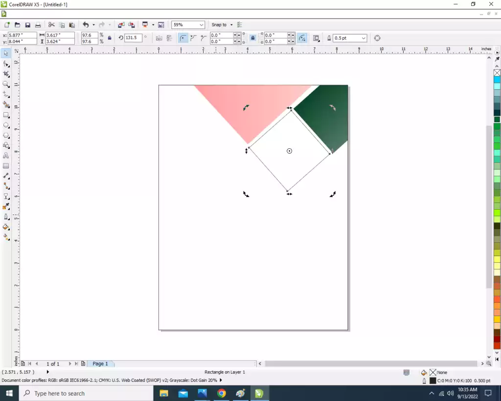Viewport: 501px width, 401px height.
Task: Select the Fill tool
Action: pos(6,227)
